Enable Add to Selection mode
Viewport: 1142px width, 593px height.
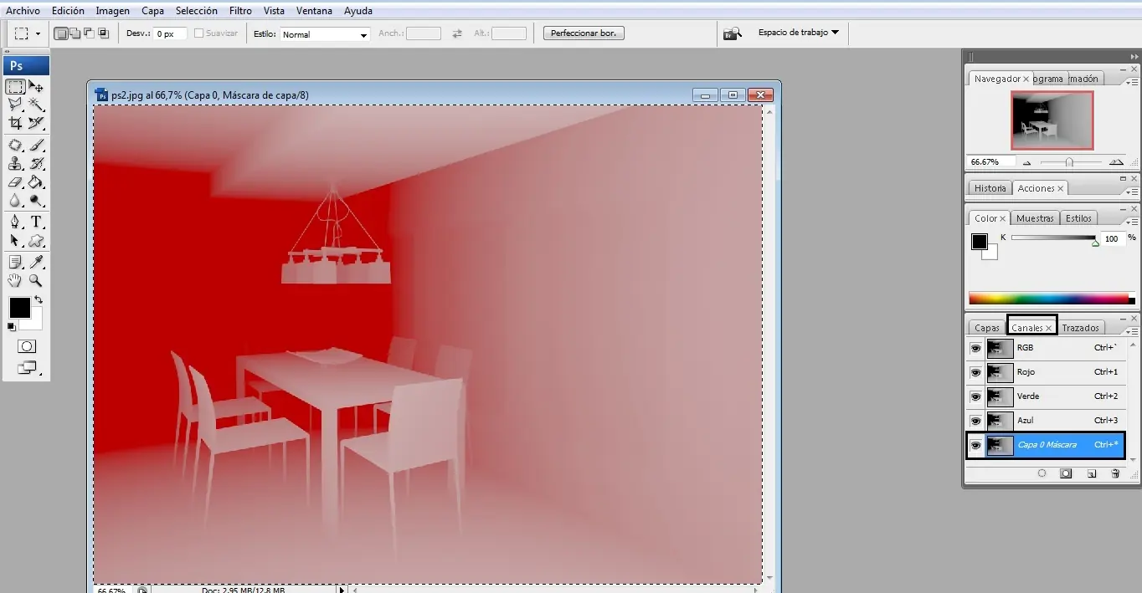coord(75,33)
